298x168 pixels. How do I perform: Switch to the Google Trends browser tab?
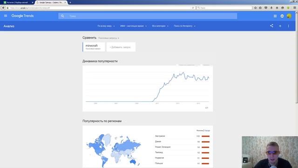pyautogui.click(x=51, y=2)
